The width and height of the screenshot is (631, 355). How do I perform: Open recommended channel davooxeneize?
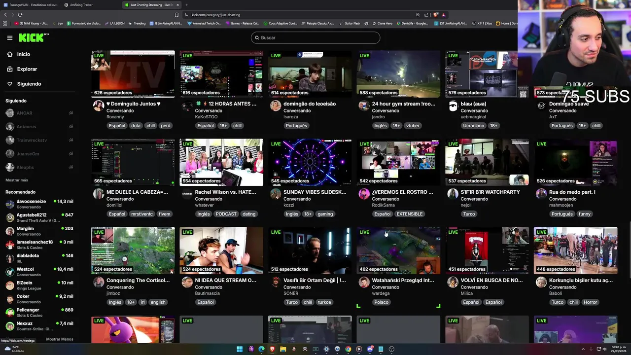point(39,204)
